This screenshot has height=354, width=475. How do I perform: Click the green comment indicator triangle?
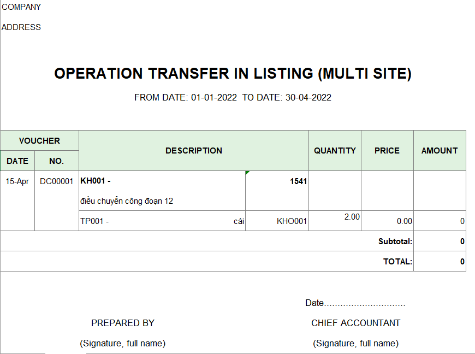click(247, 173)
